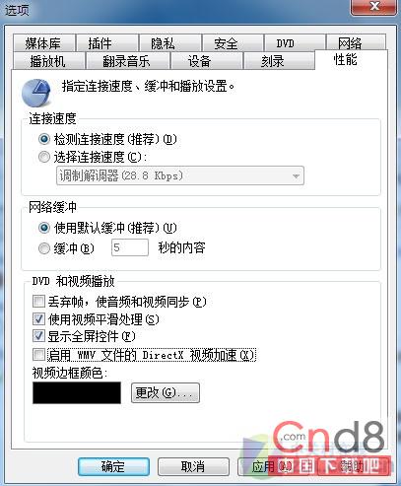Enable 丢弃帧，使音频和视频同步 checkbox

[38, 301]
